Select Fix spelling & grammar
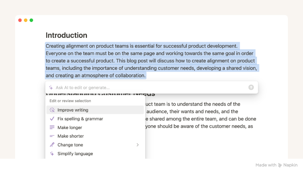The width and height of the screenshot is (303, 172). [80, 119]
